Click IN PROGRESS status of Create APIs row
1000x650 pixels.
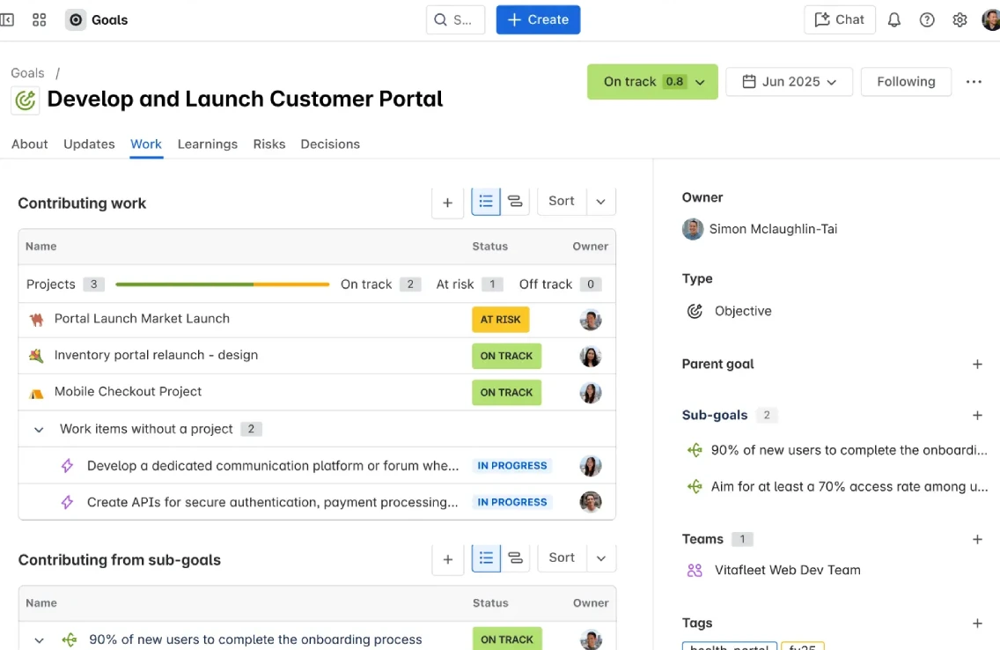pyautogui.click(x=512, y=502)
